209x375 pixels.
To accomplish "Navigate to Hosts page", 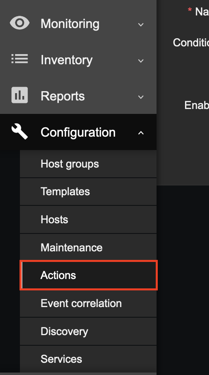I will 88,220.
